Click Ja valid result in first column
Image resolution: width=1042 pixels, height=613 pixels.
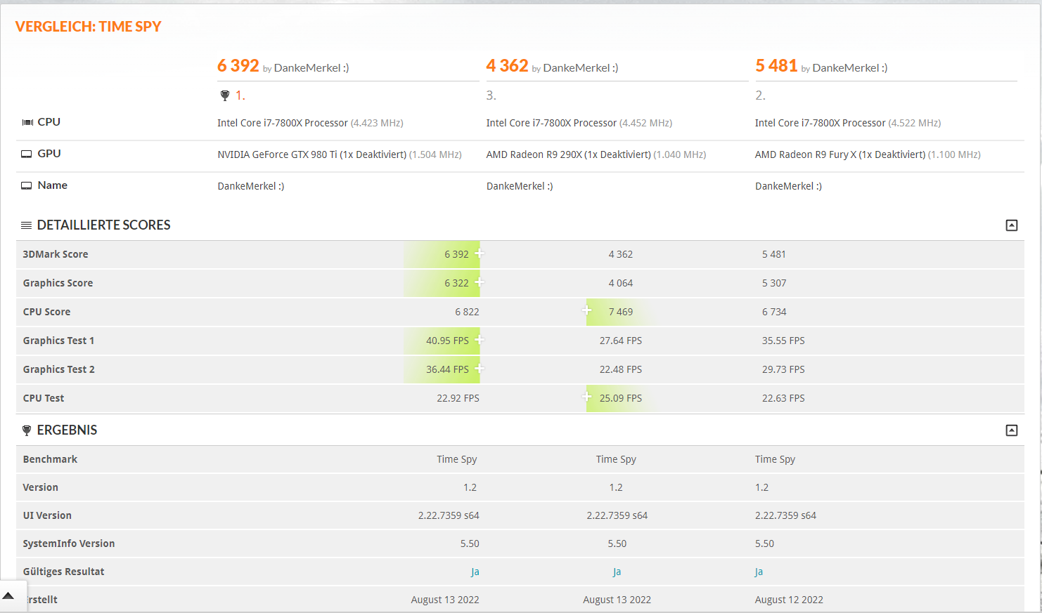475,572
